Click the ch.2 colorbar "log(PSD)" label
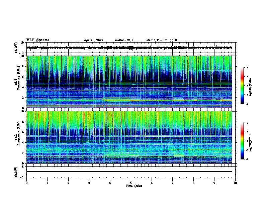The width and height of the screenshot is (265, 205). coord(251,142)
